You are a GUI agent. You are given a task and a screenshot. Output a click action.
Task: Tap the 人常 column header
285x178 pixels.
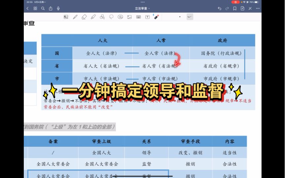click(161, 40)
